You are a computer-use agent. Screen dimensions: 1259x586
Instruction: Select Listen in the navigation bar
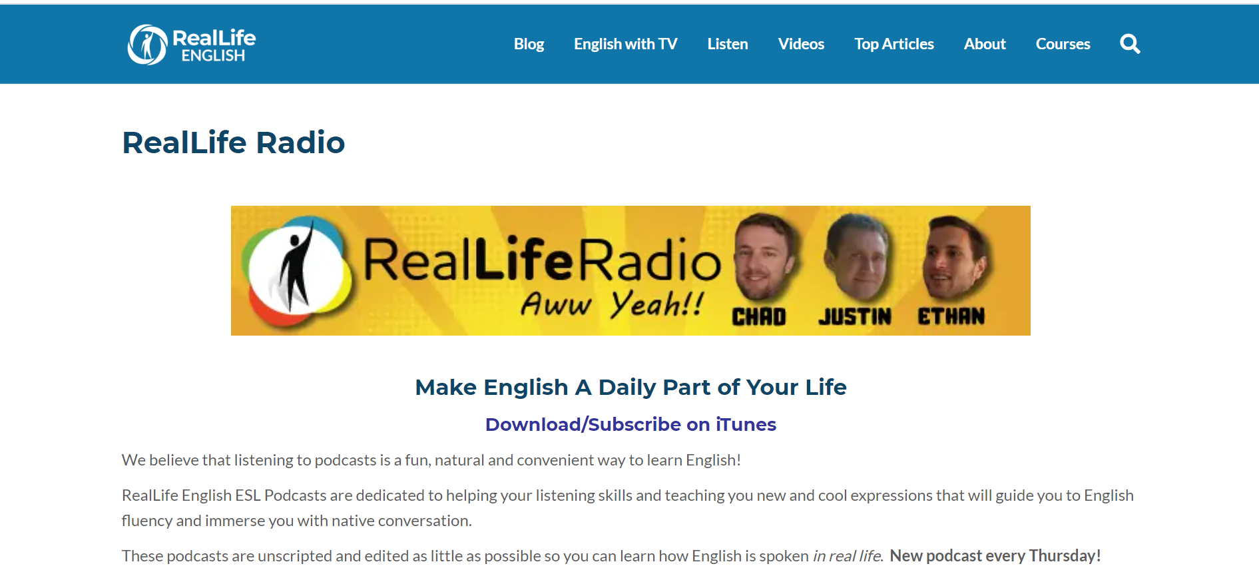pyautogui.click(x=728, y=44)
